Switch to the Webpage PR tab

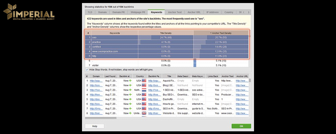point(137,12)
